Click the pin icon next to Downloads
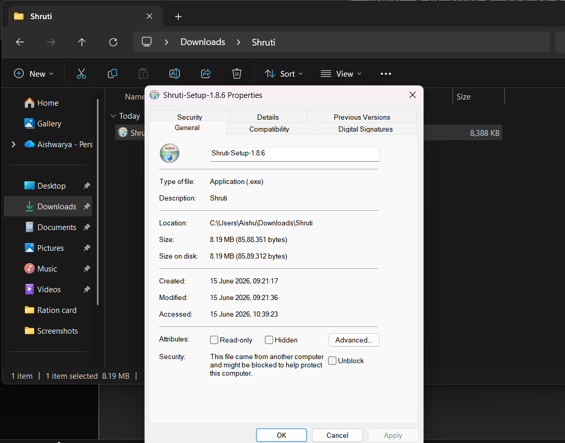Viewport: 565px width, 443px height. point(87,206)
